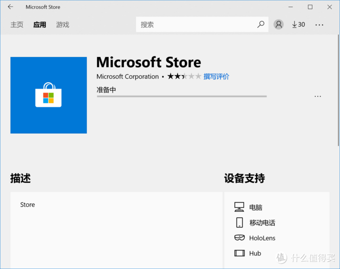Click the 撰写评价 write review link
Screen dimensions: 340x269
click(x=216, y=77)
